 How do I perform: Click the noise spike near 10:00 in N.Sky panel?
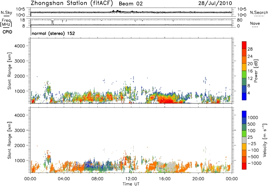point(118,11)
